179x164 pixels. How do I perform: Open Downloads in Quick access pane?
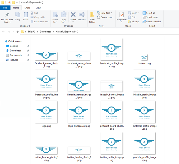[x=15, y=51]
